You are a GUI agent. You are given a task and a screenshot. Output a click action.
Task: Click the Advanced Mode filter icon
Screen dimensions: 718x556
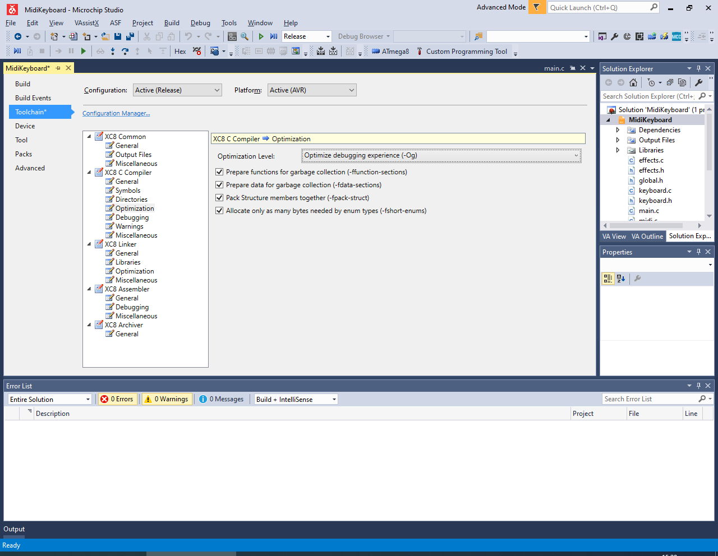(x=536, y=7)
